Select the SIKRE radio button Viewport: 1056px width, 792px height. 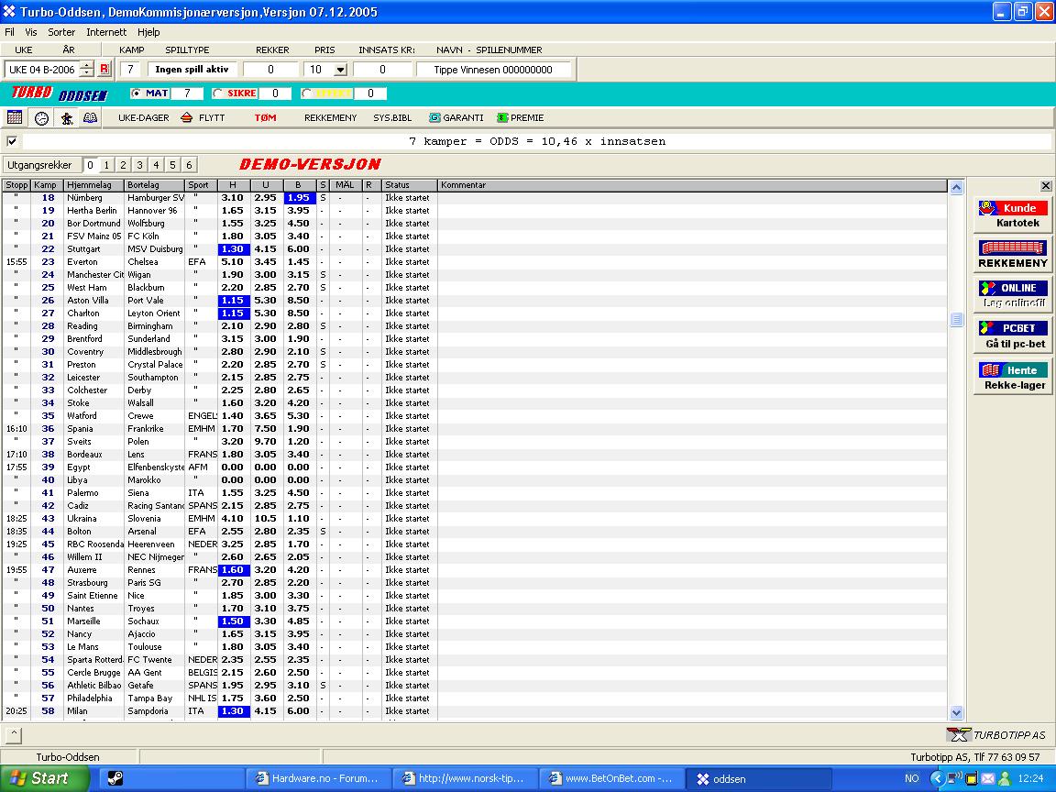click(217, 93)
